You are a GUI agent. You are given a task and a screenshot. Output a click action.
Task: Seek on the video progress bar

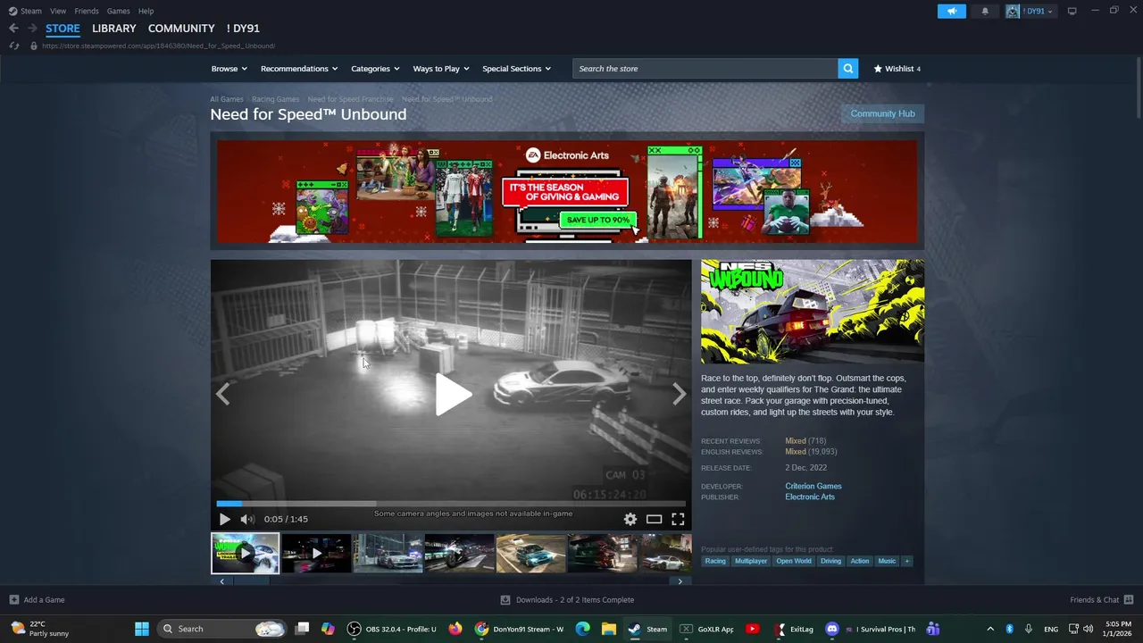[x=451, y=504]
